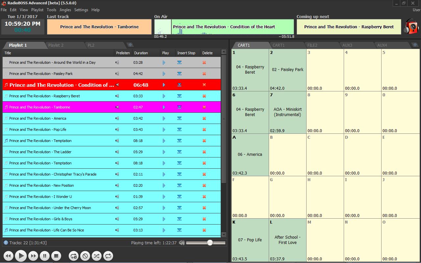Image resolution: width=421 pixels, height=263 pixels.
Task: Open the Edit menu
Action: click(x=13, y=10)
